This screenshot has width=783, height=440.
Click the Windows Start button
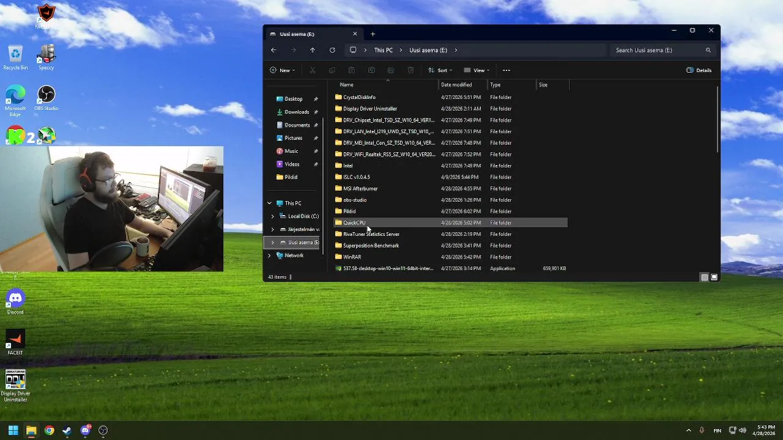[13, 430]
